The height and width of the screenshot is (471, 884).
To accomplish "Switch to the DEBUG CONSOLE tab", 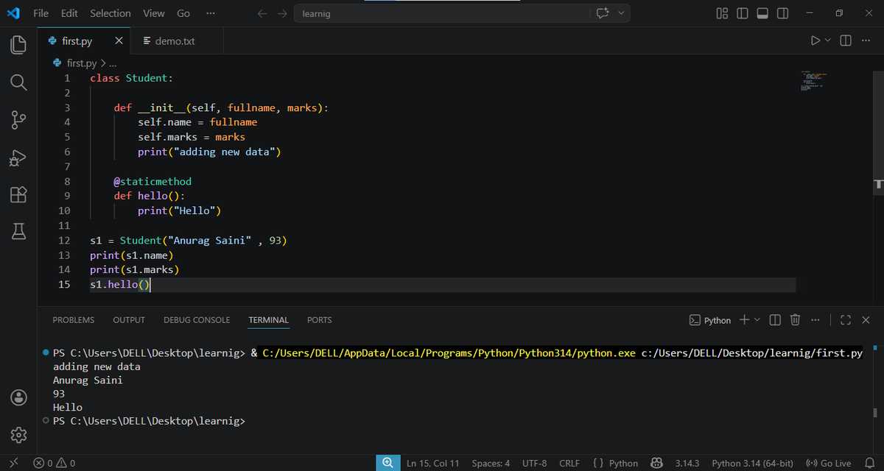I will pos(197,320).
